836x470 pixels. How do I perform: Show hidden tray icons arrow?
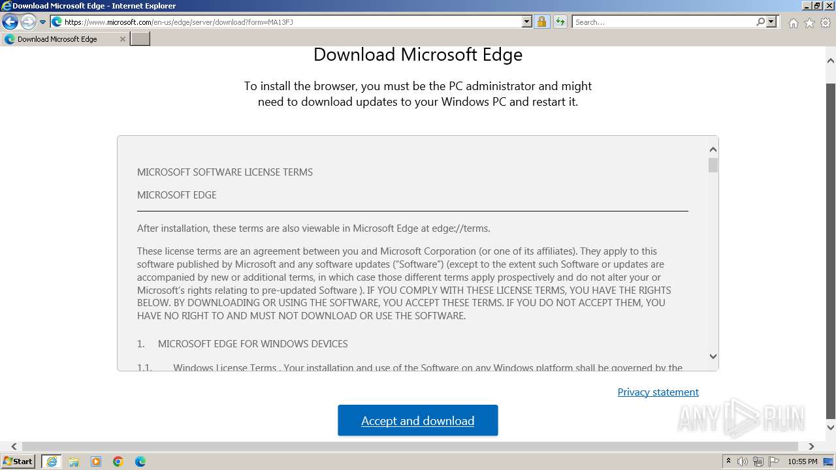pos(728,462)
